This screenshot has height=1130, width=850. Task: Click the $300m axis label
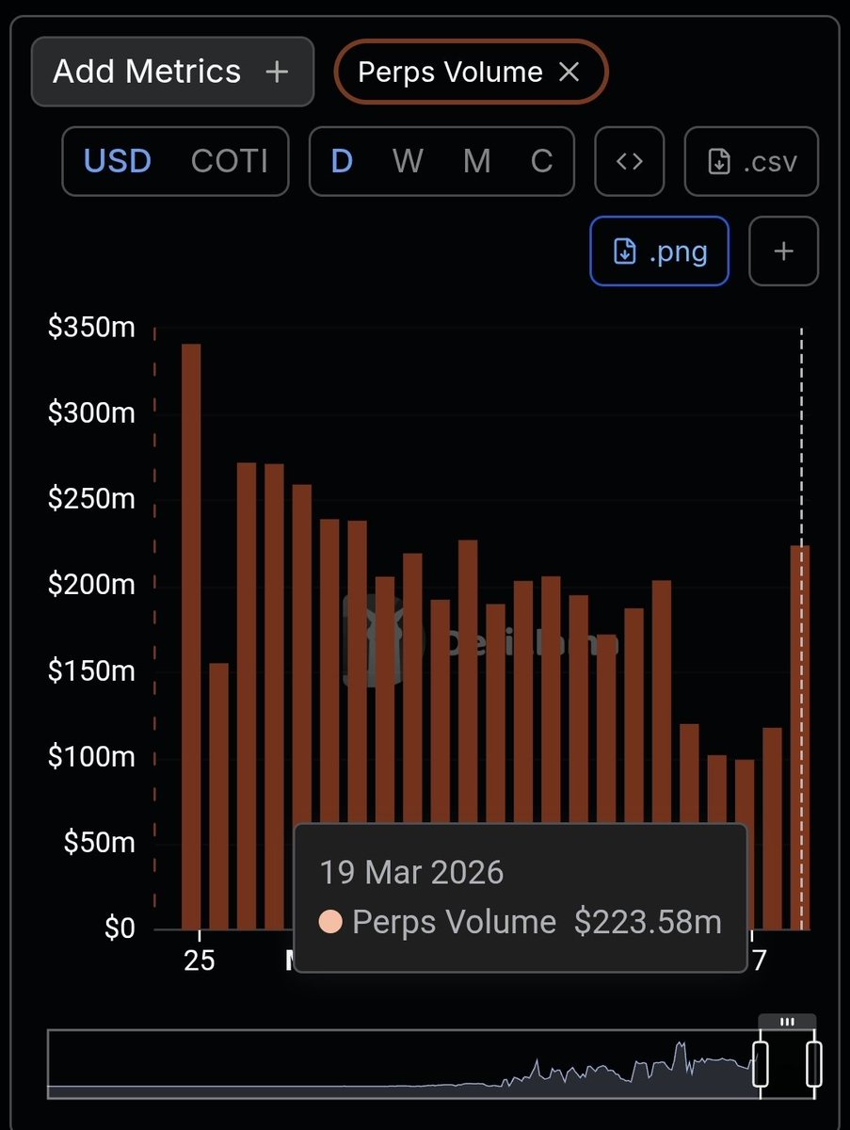click(x=91, y=413)
